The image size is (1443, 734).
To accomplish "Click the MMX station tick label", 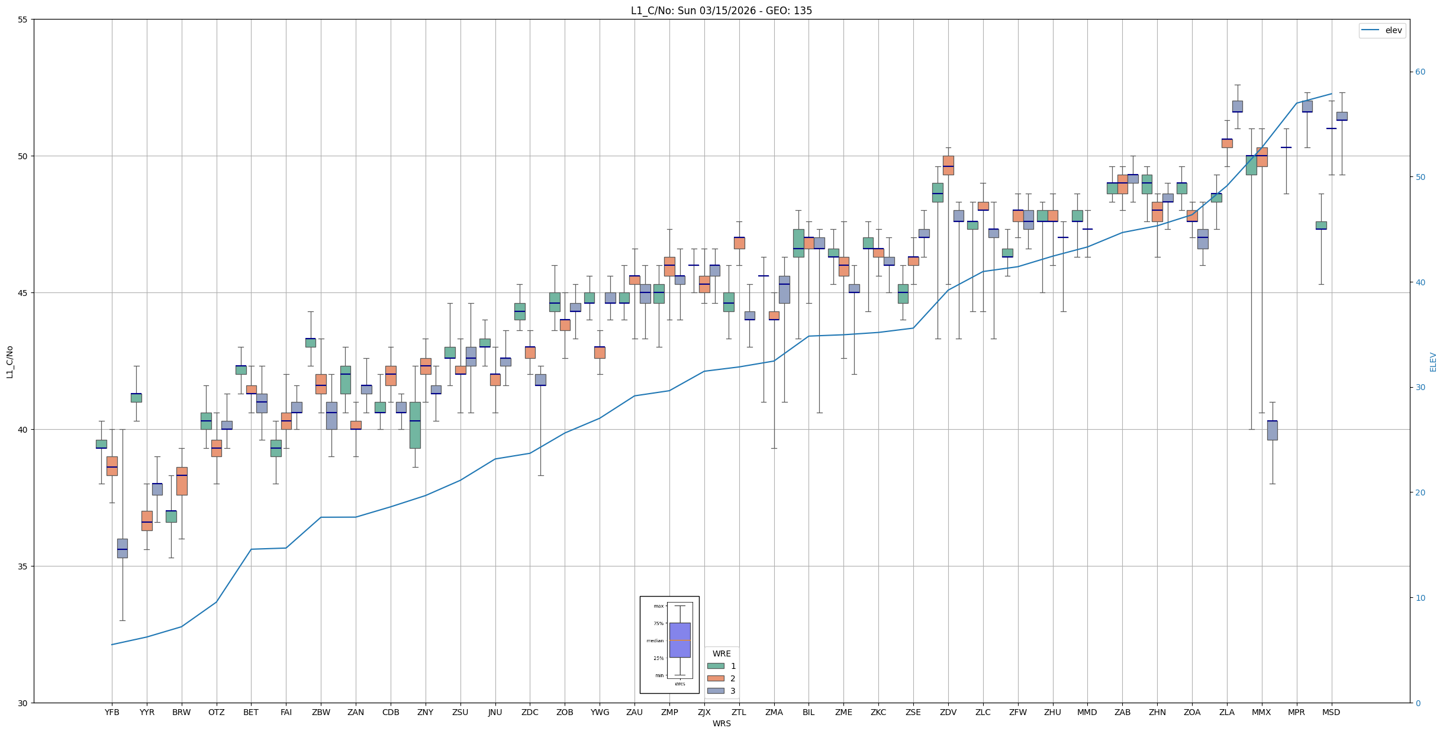I will point(1261,712).
